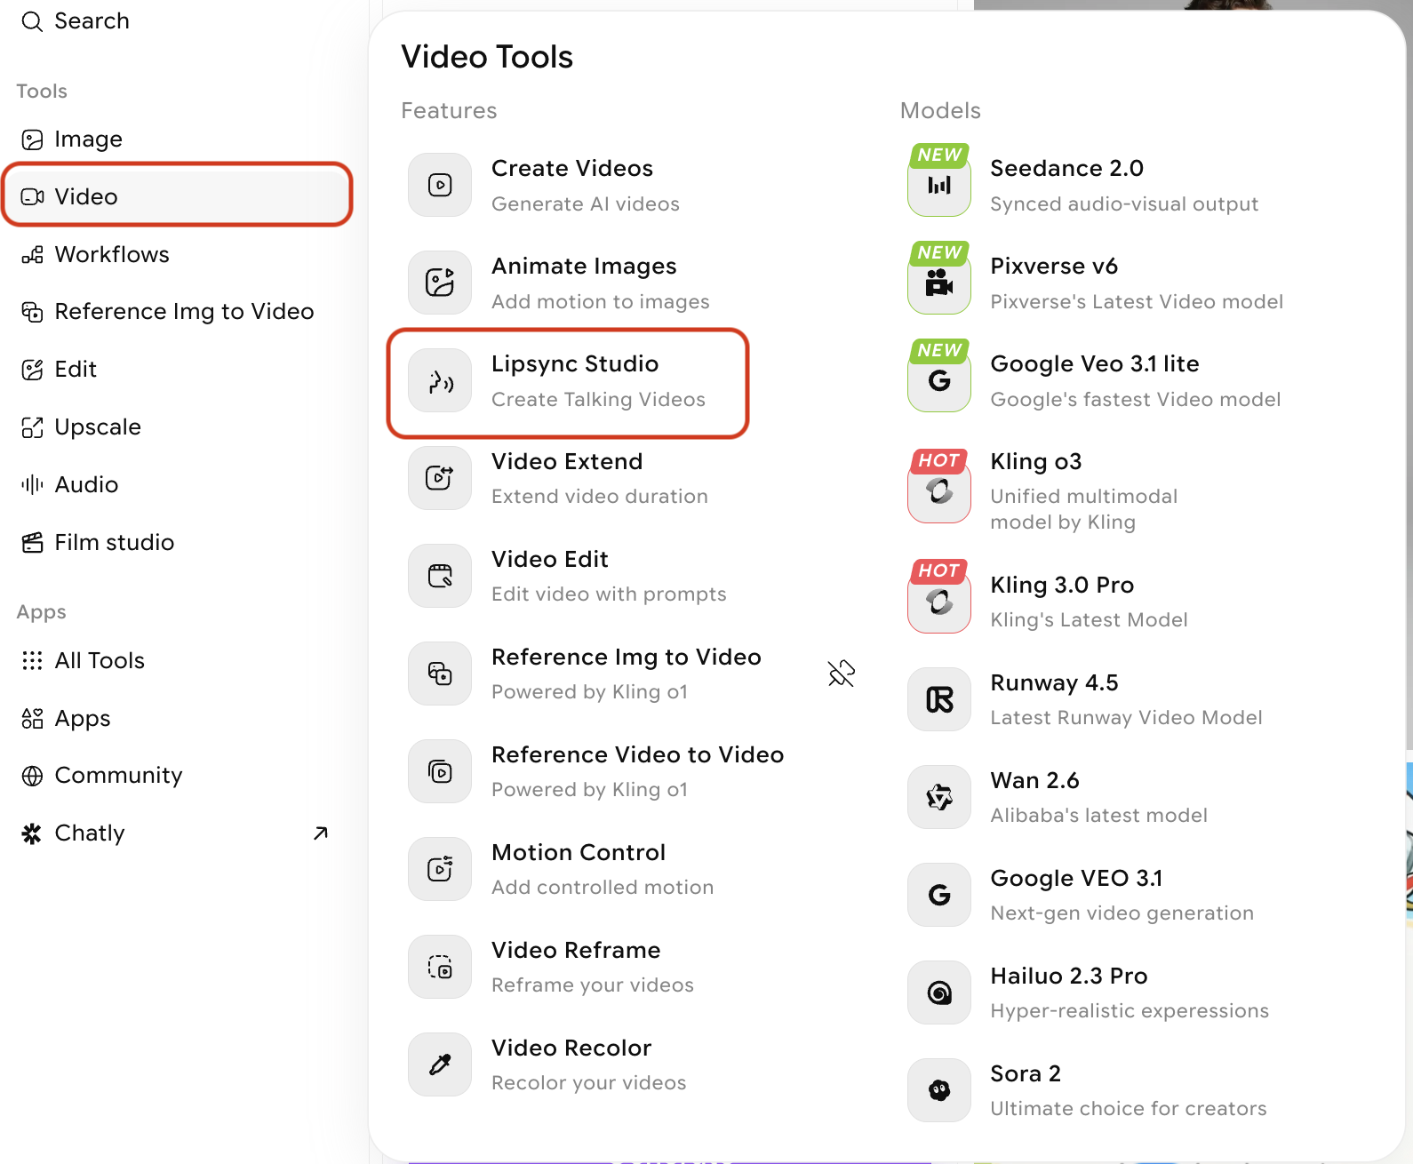Screen dimensions: 1413x1164
Task: Click the Runway 4.5 model icon
Action: pyautogui.click(x=939, y=699)
